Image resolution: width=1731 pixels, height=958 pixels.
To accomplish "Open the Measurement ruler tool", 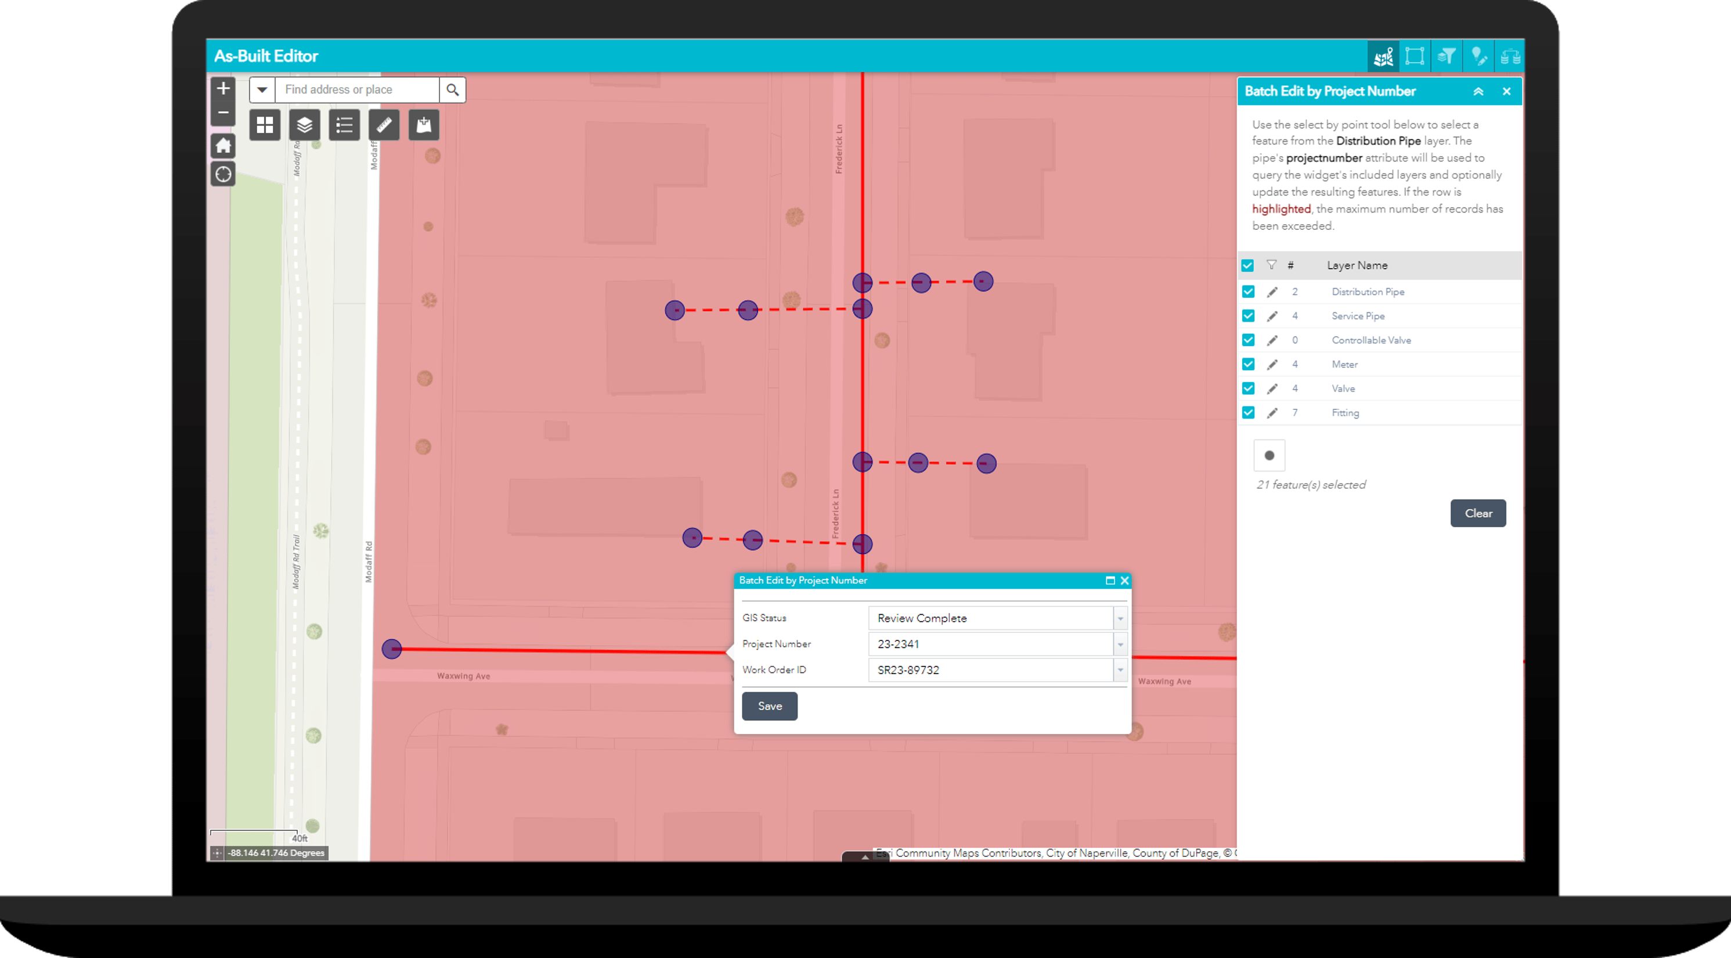I will (x=384, y=125).
